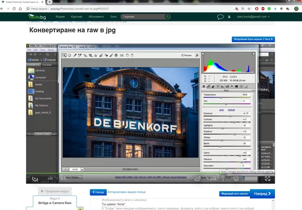302x210 pixels.
Task: Select the Hand tool in Camera Raw
Action: pos(70,56)
